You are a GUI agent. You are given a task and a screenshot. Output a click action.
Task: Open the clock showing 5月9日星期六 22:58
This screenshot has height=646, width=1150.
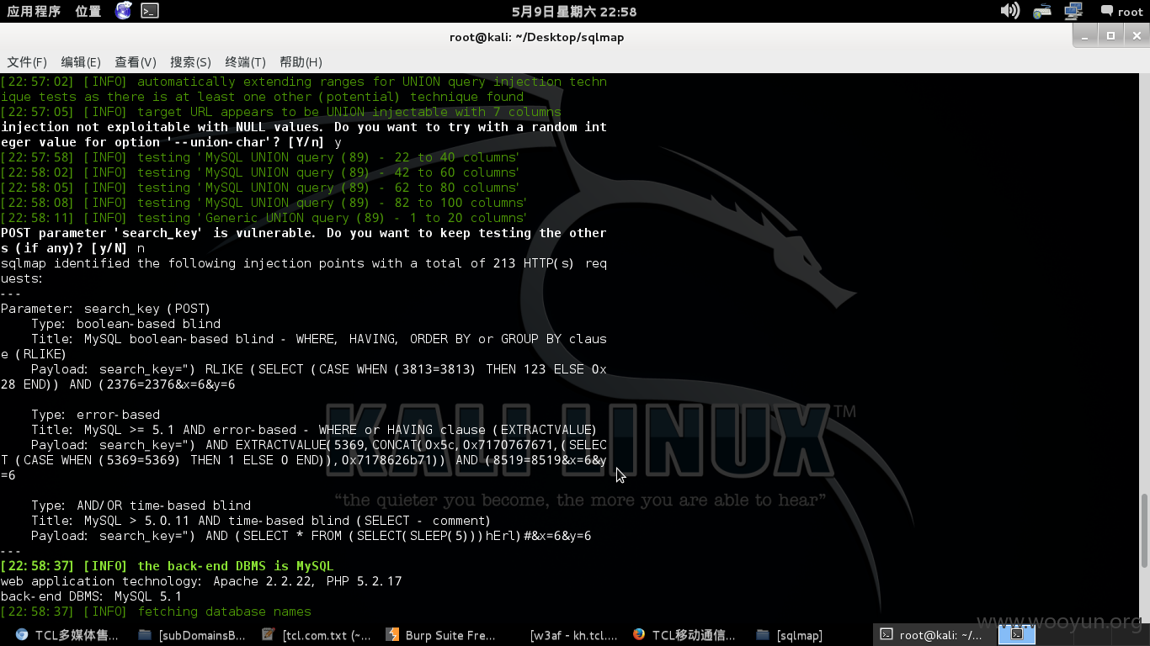coord(574,12)
